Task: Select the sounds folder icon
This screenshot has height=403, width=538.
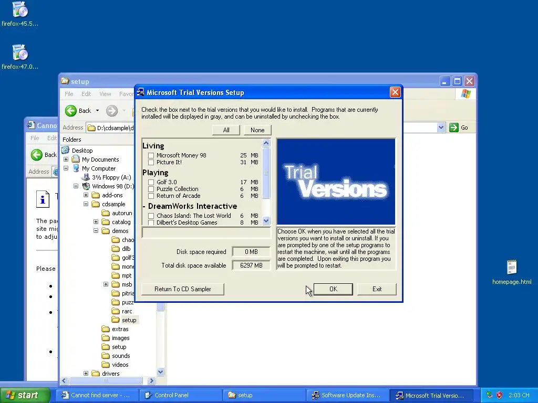Action: coord(106,355)
